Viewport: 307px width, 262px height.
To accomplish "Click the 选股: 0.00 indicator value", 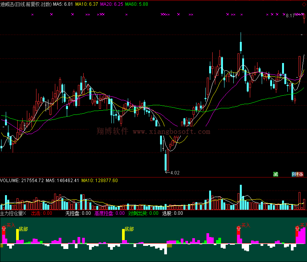I will tap(172, 213).
